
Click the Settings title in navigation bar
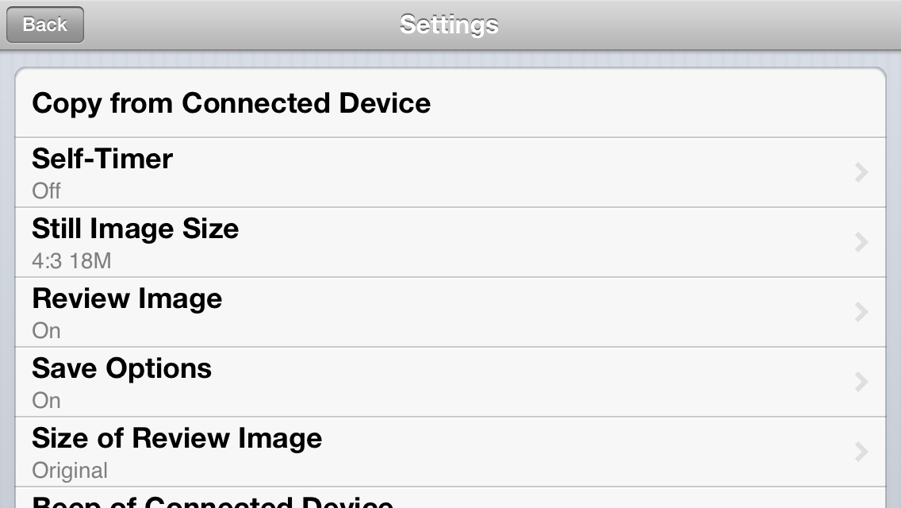pos(449,25)
